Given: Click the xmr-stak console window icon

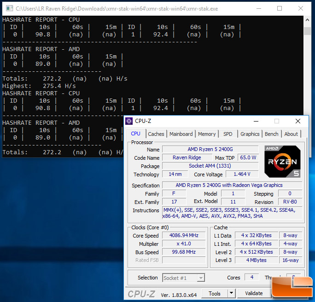Looking at the screenshot, I should (x=9, y=8).
